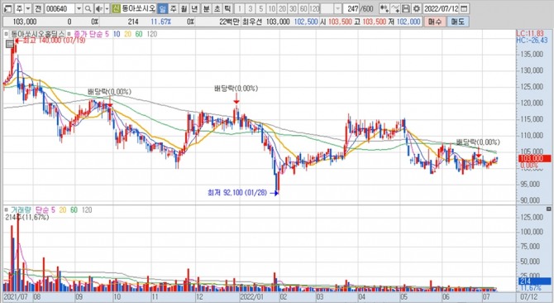Open the chart settings gear icon
The height and width of the screenshot is (303, 554).
(x=416, y=8)
